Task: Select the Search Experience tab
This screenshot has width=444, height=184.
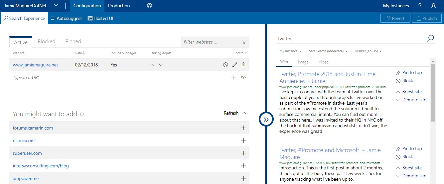Action: click(24, 18)
